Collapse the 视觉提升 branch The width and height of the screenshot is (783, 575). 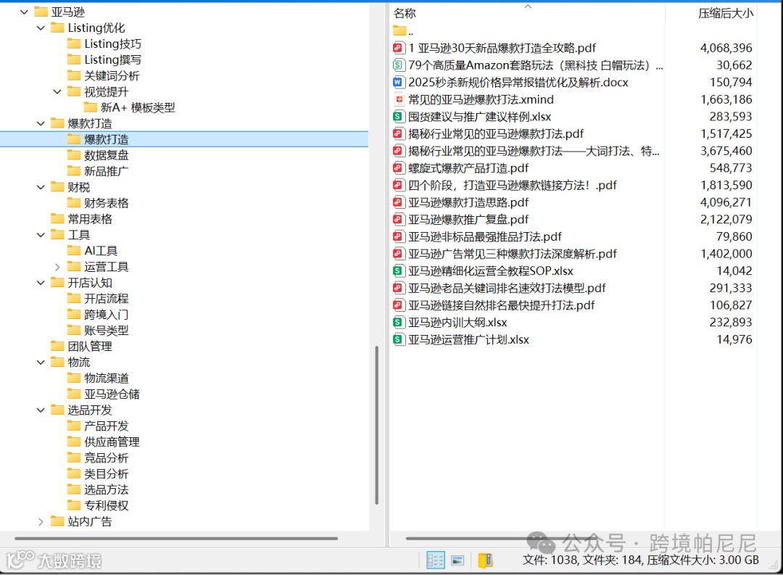coord(56,91)
